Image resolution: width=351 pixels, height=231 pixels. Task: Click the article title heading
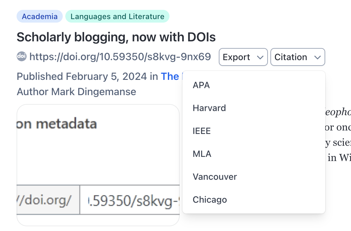(116, 37)
